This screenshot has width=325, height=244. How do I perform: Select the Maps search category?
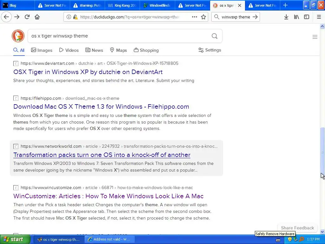coord(118,50)
